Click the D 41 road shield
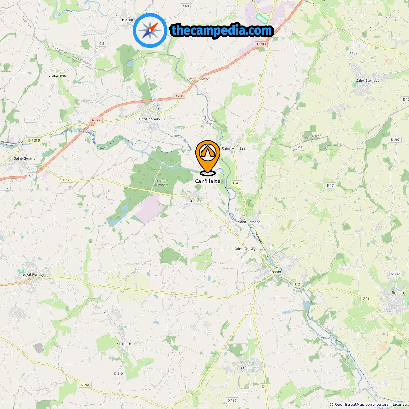The height and width of the screenshot is (409, 409). pyautogui.click(x=236, y=183)
